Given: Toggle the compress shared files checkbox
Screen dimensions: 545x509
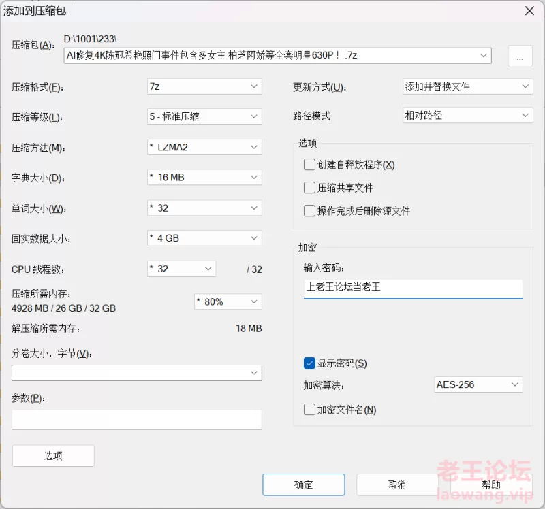Looking at the screenshot, I should pyautogui.click(x=310, y=188).
